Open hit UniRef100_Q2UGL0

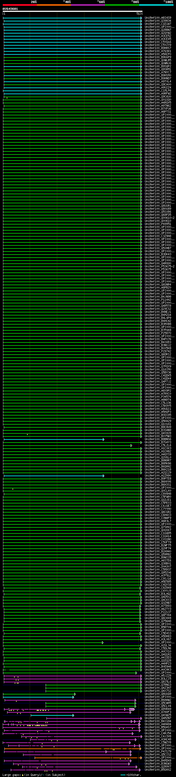pyautogui.click(x=158, y=458)
